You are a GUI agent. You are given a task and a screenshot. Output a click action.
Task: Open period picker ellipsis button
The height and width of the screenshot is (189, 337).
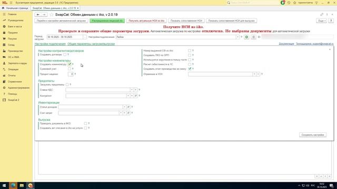[x=85, y=37]
